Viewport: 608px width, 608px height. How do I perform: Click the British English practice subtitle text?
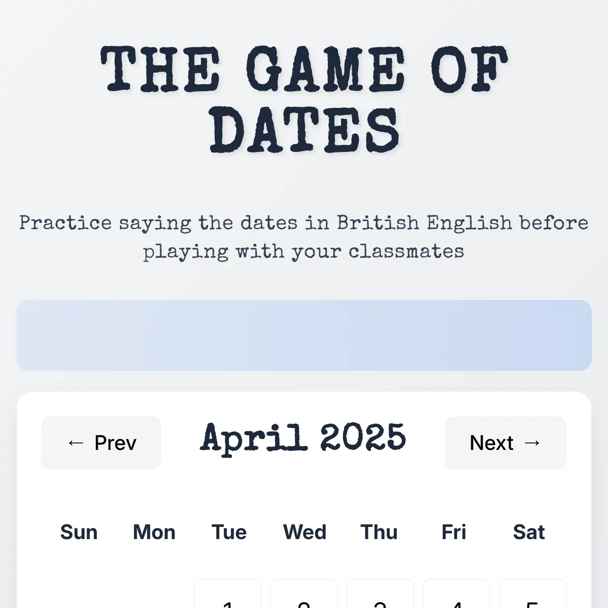pos(304,237)
